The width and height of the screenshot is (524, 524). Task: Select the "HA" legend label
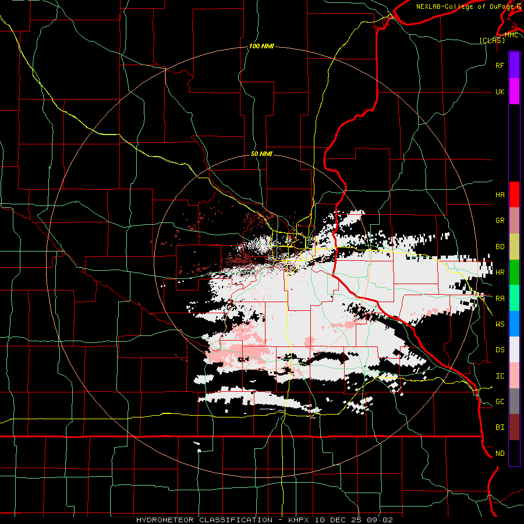500,195
